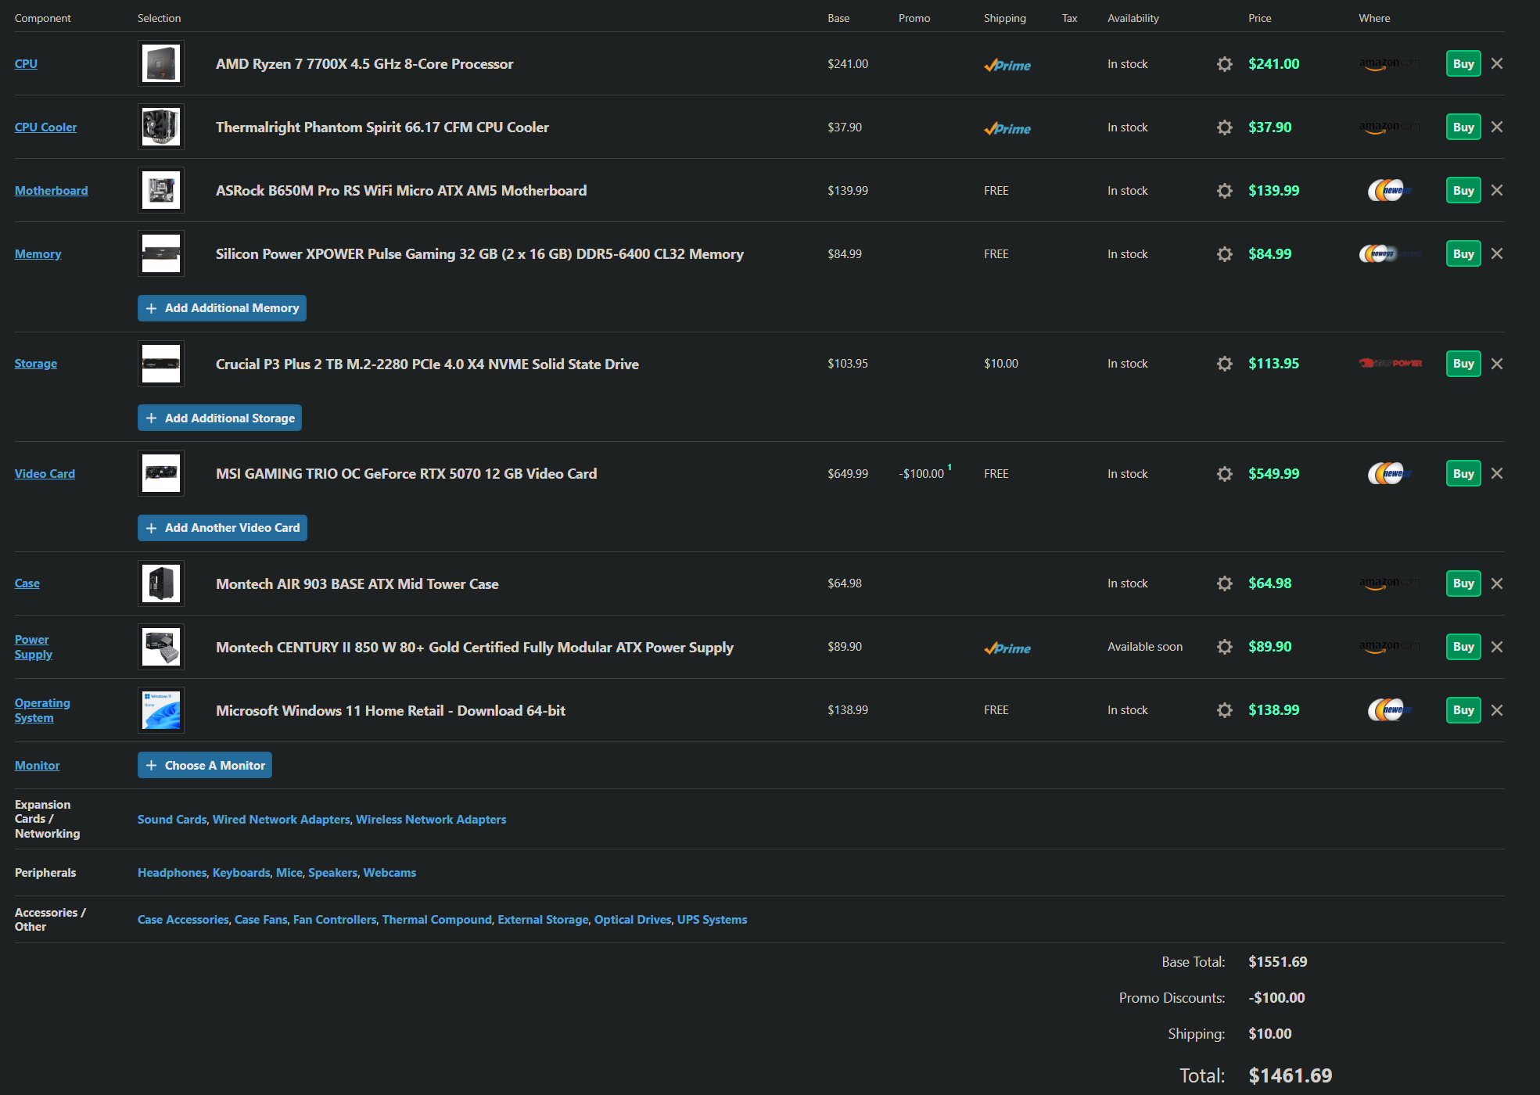The image size is (1540, 1095).
Task: Browse Sound Cards
Action: point(172,820)
